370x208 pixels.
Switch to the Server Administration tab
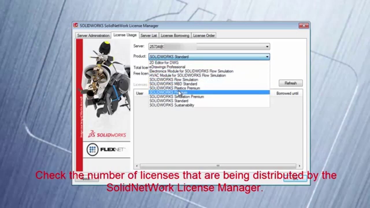[93, 36]
